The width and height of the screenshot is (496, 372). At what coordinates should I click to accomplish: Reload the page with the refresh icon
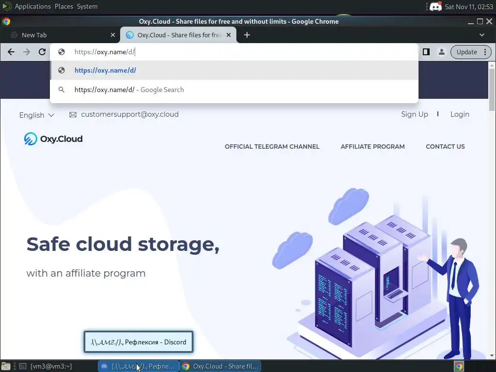pos(42,52)
